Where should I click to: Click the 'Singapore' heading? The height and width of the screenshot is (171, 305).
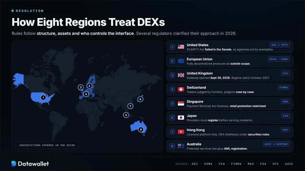pos(195,102)
